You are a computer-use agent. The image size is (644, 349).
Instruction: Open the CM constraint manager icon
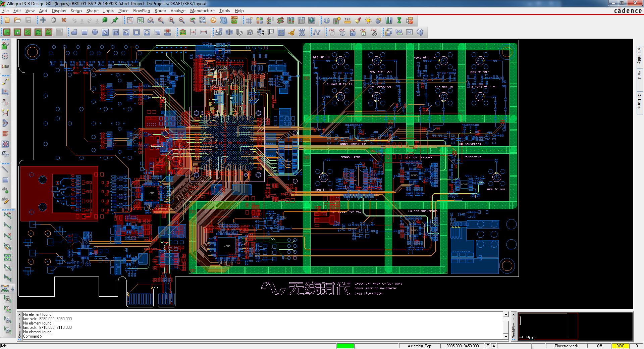(x=291, y=20)
